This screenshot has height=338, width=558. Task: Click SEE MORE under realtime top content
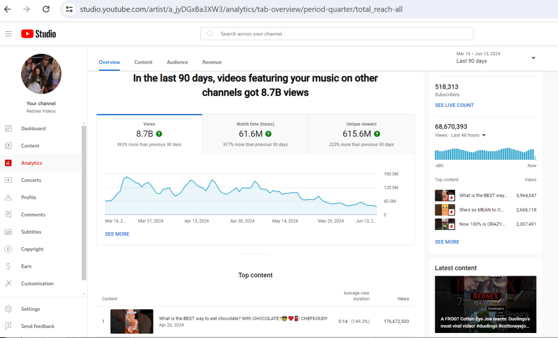click(x=447, y=242)
